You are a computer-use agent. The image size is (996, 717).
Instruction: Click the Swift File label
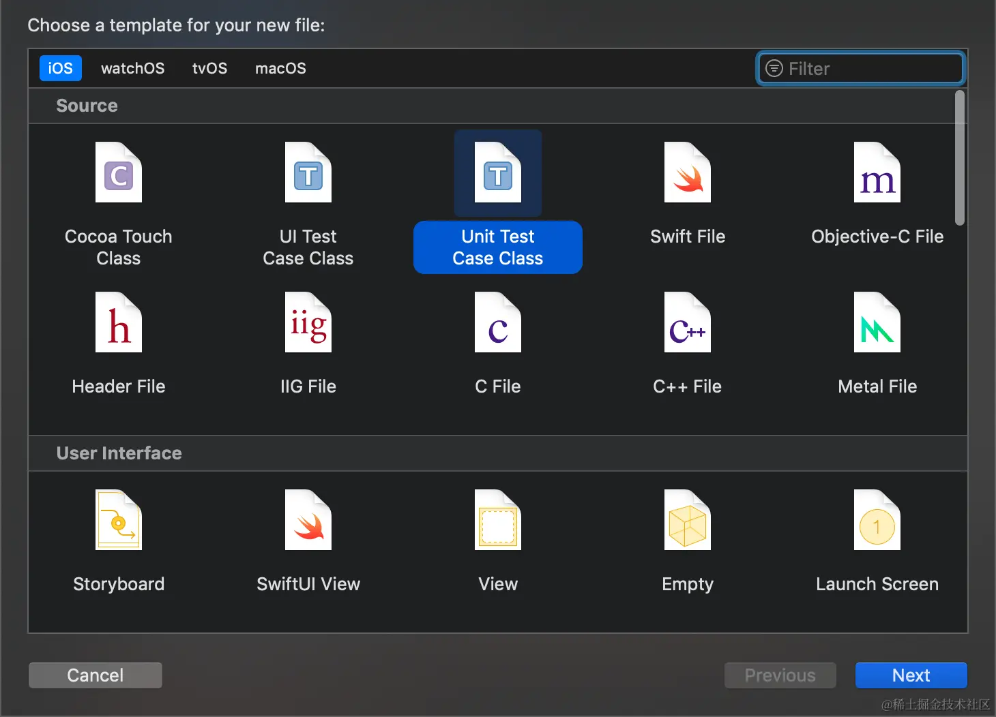[x=688, y=237]
